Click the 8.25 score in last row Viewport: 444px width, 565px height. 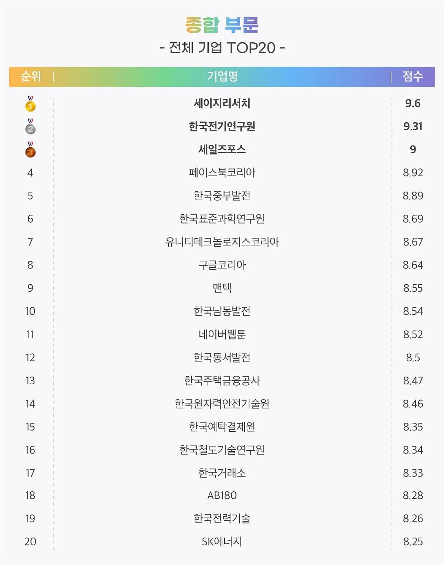(x=413, y=542)
